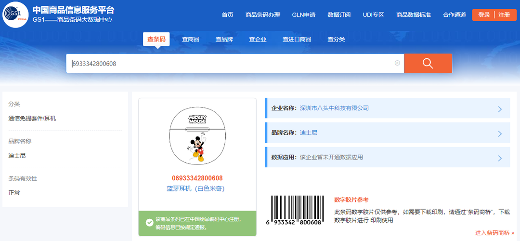Screen dimensions: 520x241
Task: Click the green registration checkmark icon
Action: pyautogui.click(x=149, y=223)
